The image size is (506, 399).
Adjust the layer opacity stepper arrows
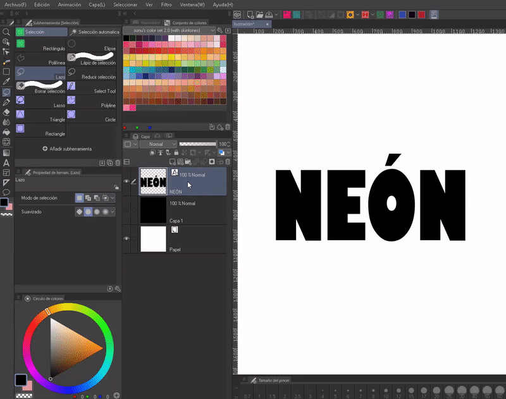(x=229, y=144)
